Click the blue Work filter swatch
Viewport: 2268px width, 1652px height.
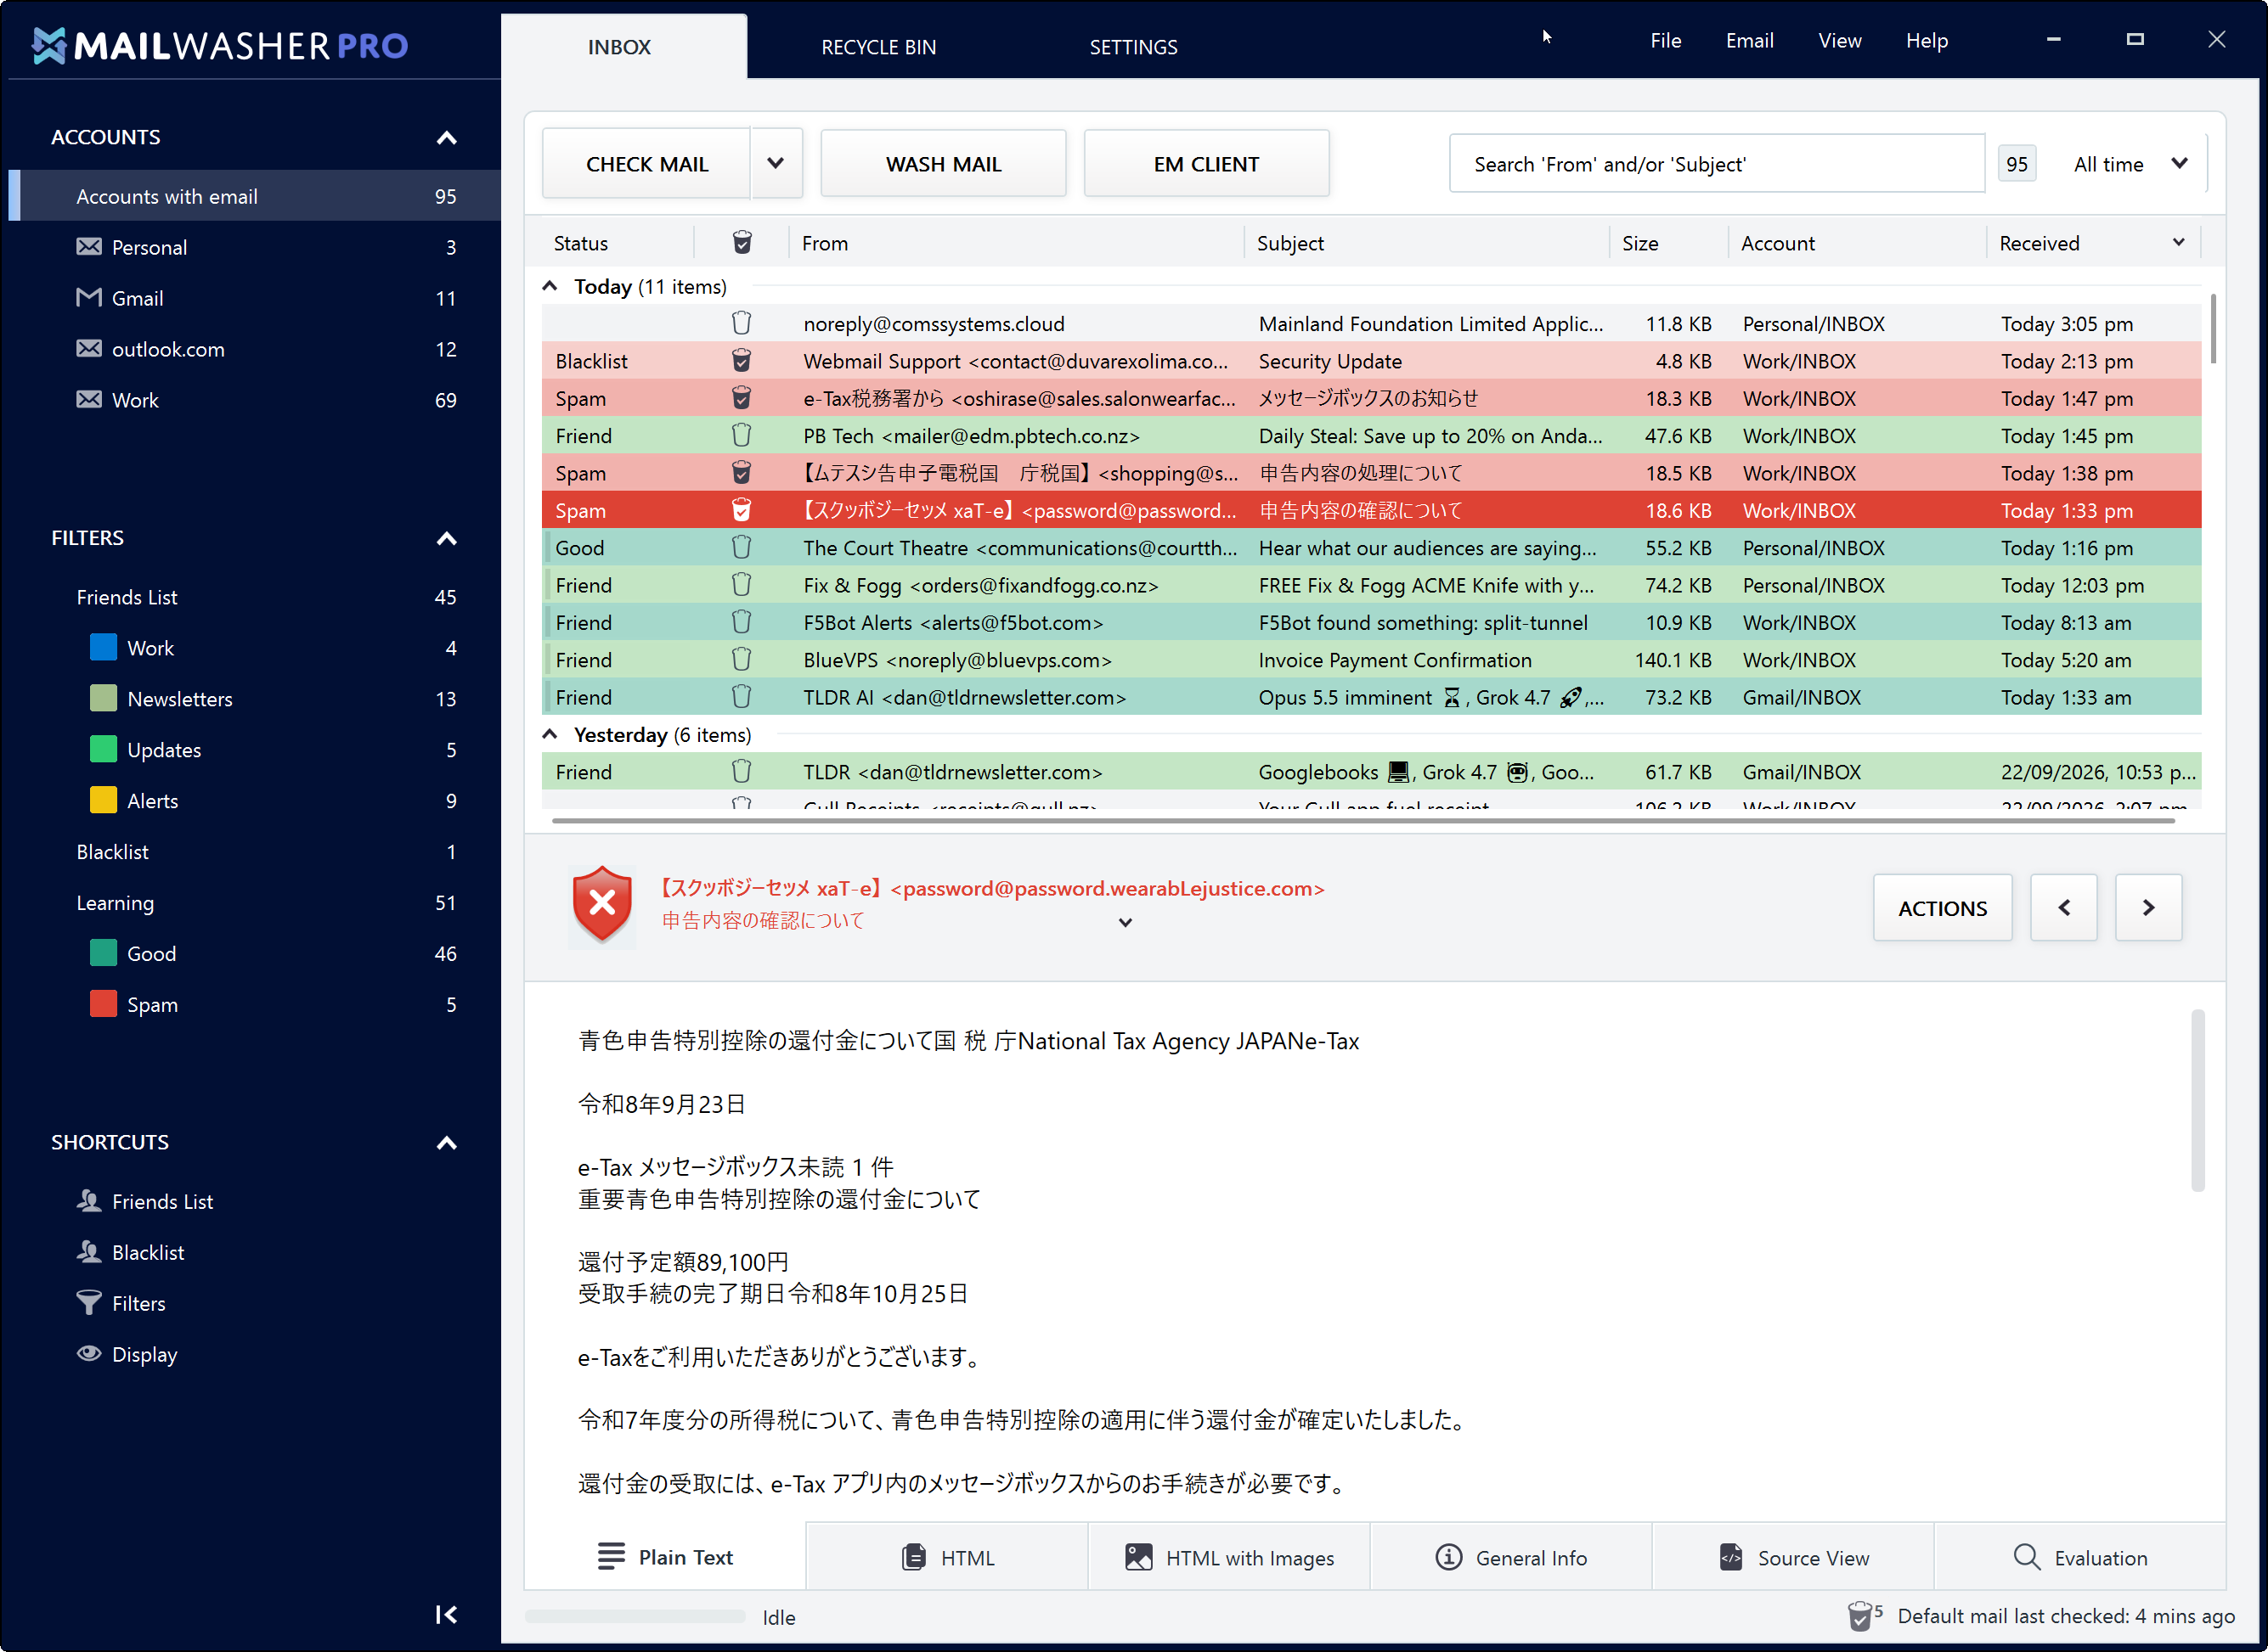(103, 647)
